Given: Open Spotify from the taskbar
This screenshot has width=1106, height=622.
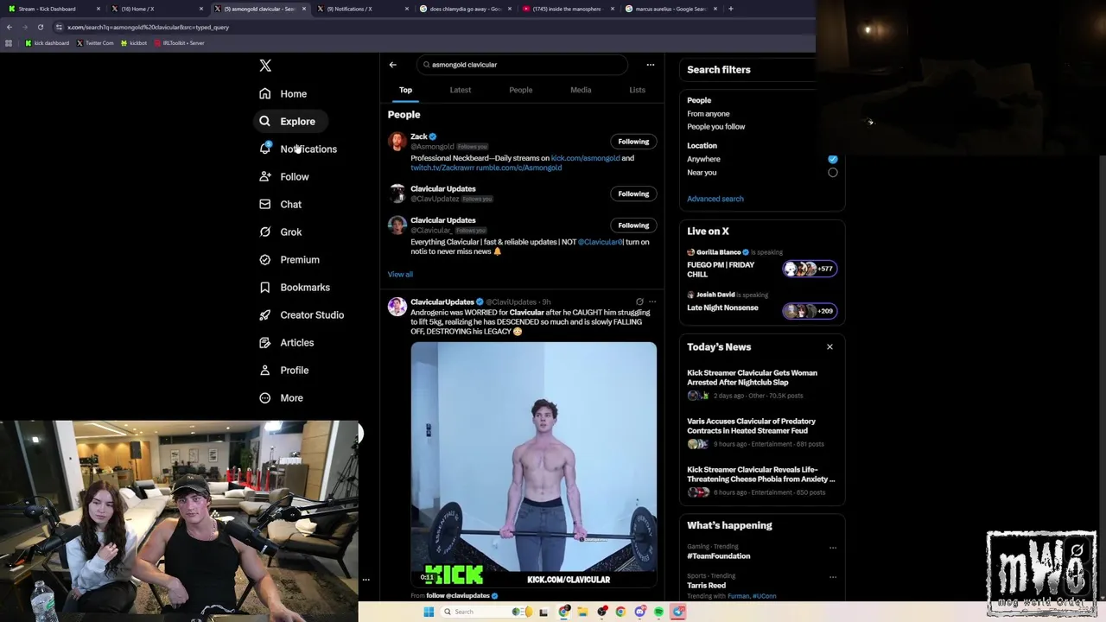Looking at the screenshot, I should (658, 612).
